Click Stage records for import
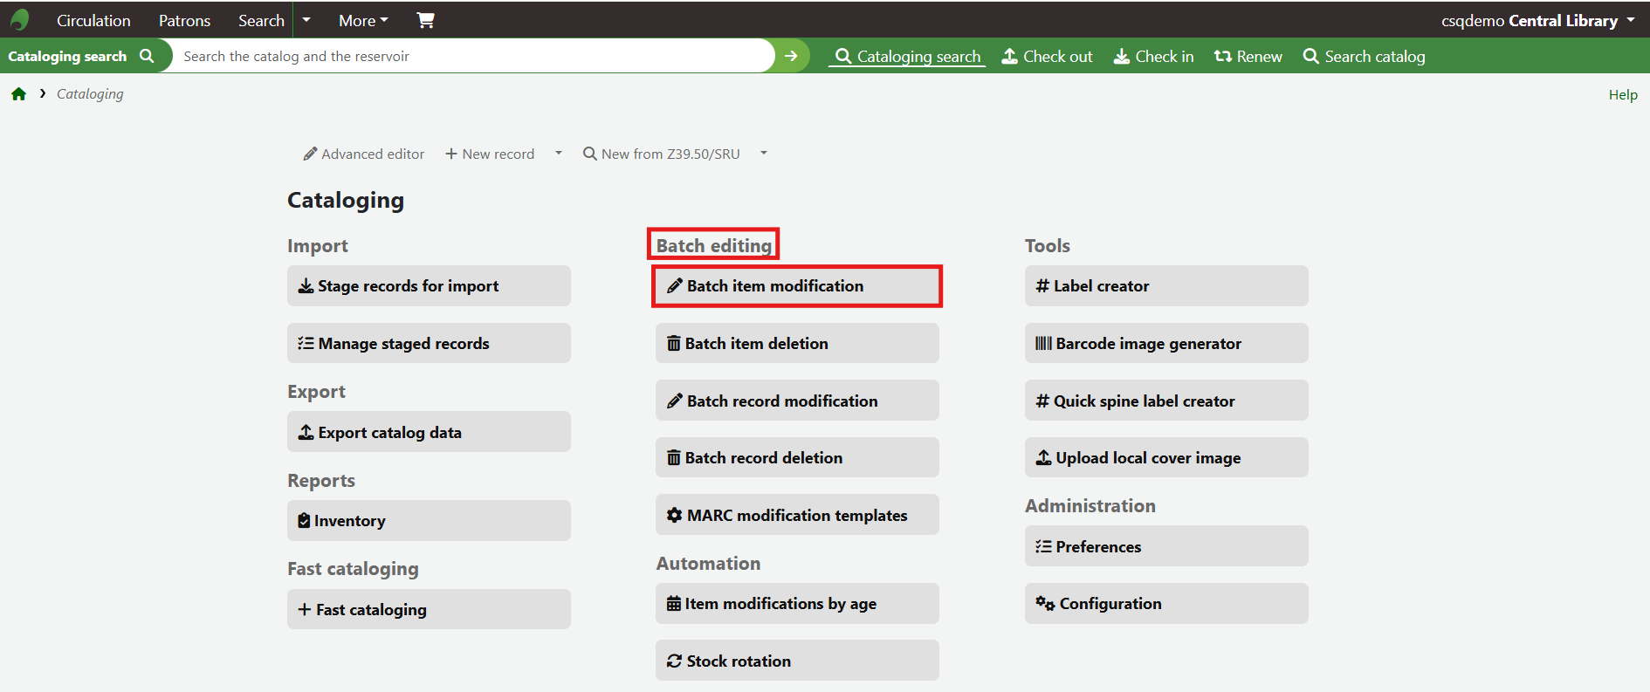The image size is (1650, 692). pos(429,286)
